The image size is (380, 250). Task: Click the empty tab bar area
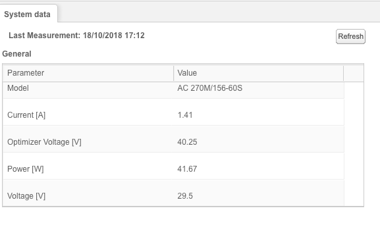coord(218,12)
